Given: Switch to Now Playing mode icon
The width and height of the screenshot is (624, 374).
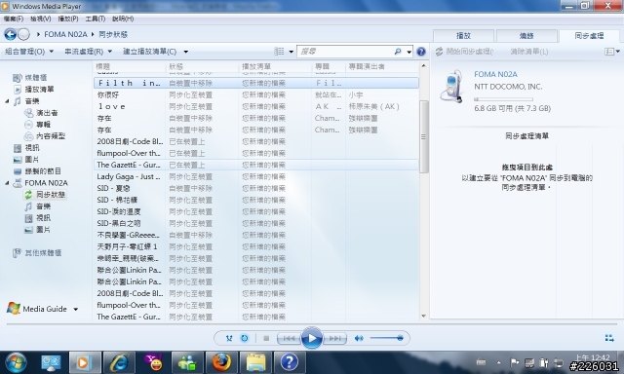Looking at the screenshot, I should tap(608, 338).
